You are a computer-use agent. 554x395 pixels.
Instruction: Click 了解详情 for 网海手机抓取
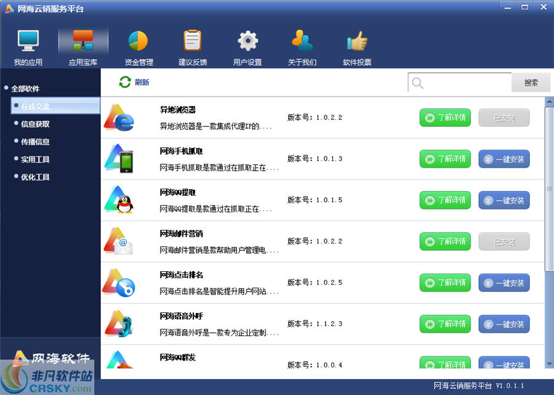click(445, 159)
